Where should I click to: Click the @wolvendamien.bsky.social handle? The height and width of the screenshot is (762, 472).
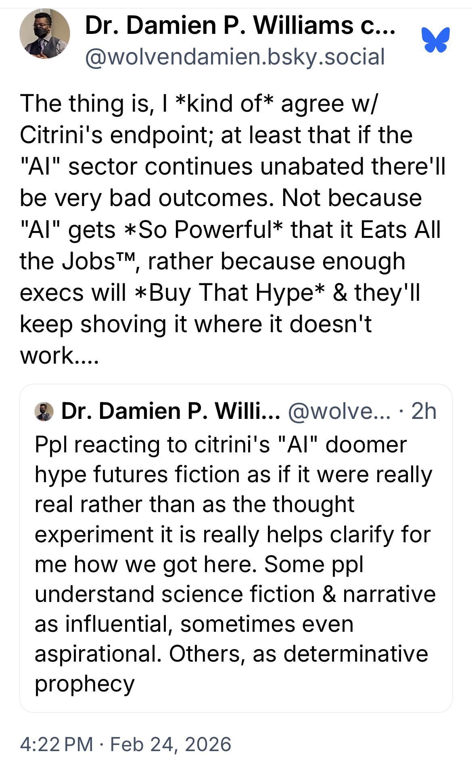[x=234, y=57]
